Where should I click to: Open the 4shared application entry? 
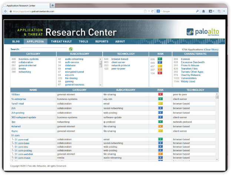[x=16, y=127]
